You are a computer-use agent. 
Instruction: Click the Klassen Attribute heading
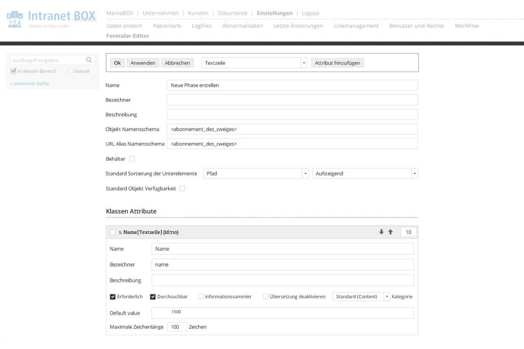pos(131,211)
